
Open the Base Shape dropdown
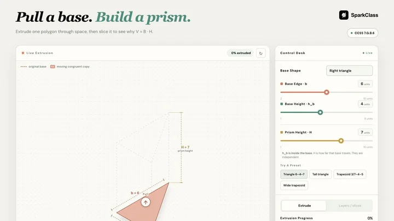pyautogui.click(x=349, y=70)
